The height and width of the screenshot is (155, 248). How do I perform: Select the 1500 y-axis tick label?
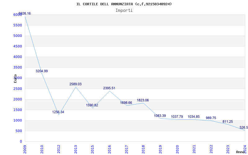pyautogui.click(x=18, y=110)
